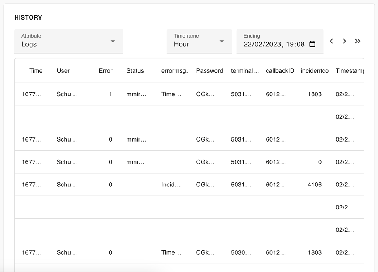378x272 pixels.
Task: Click the incidentco column header
Action: pyautogui.click(x=315, y=70)
